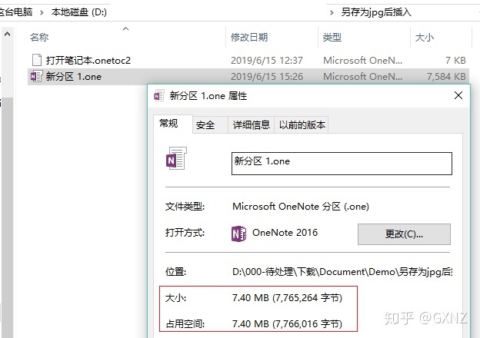Click the OneNote 2016 text label
This screenshot has width=480, height=338.
(285, 233)
